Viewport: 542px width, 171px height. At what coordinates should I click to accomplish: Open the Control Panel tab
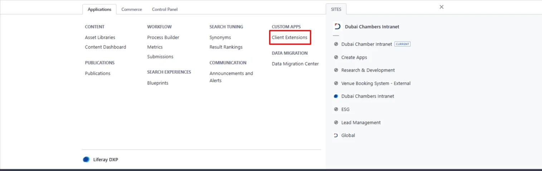pyautogui.click(x=165, y=9)
